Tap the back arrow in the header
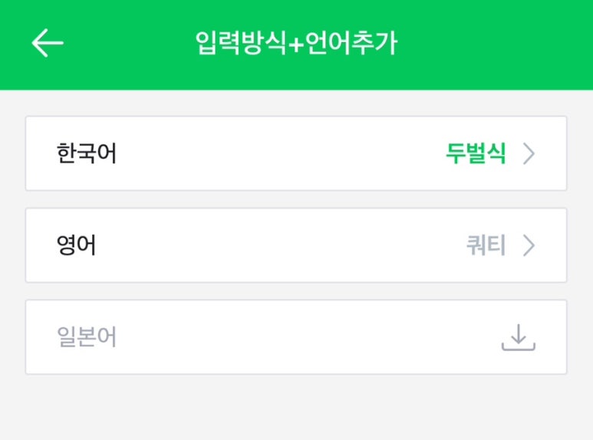 click(47, 44)
